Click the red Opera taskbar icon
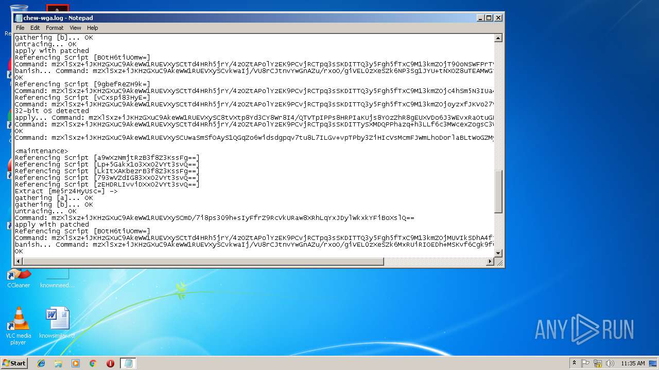This screenshot has height=370, width=659. click(110, 363)
